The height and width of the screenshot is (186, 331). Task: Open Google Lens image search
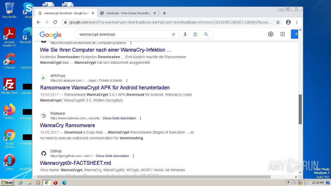(x=195, y=34)
